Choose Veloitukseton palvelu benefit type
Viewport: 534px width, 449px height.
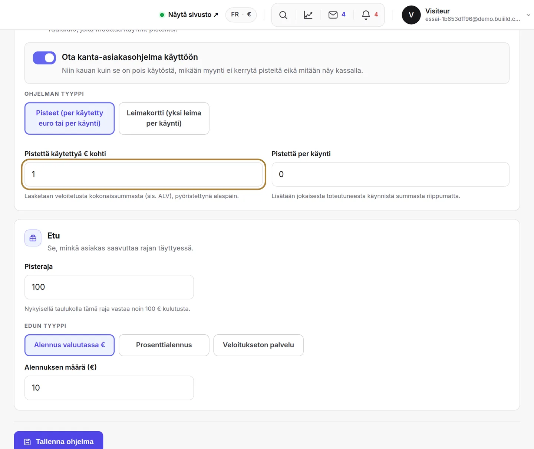coord(258,345)
